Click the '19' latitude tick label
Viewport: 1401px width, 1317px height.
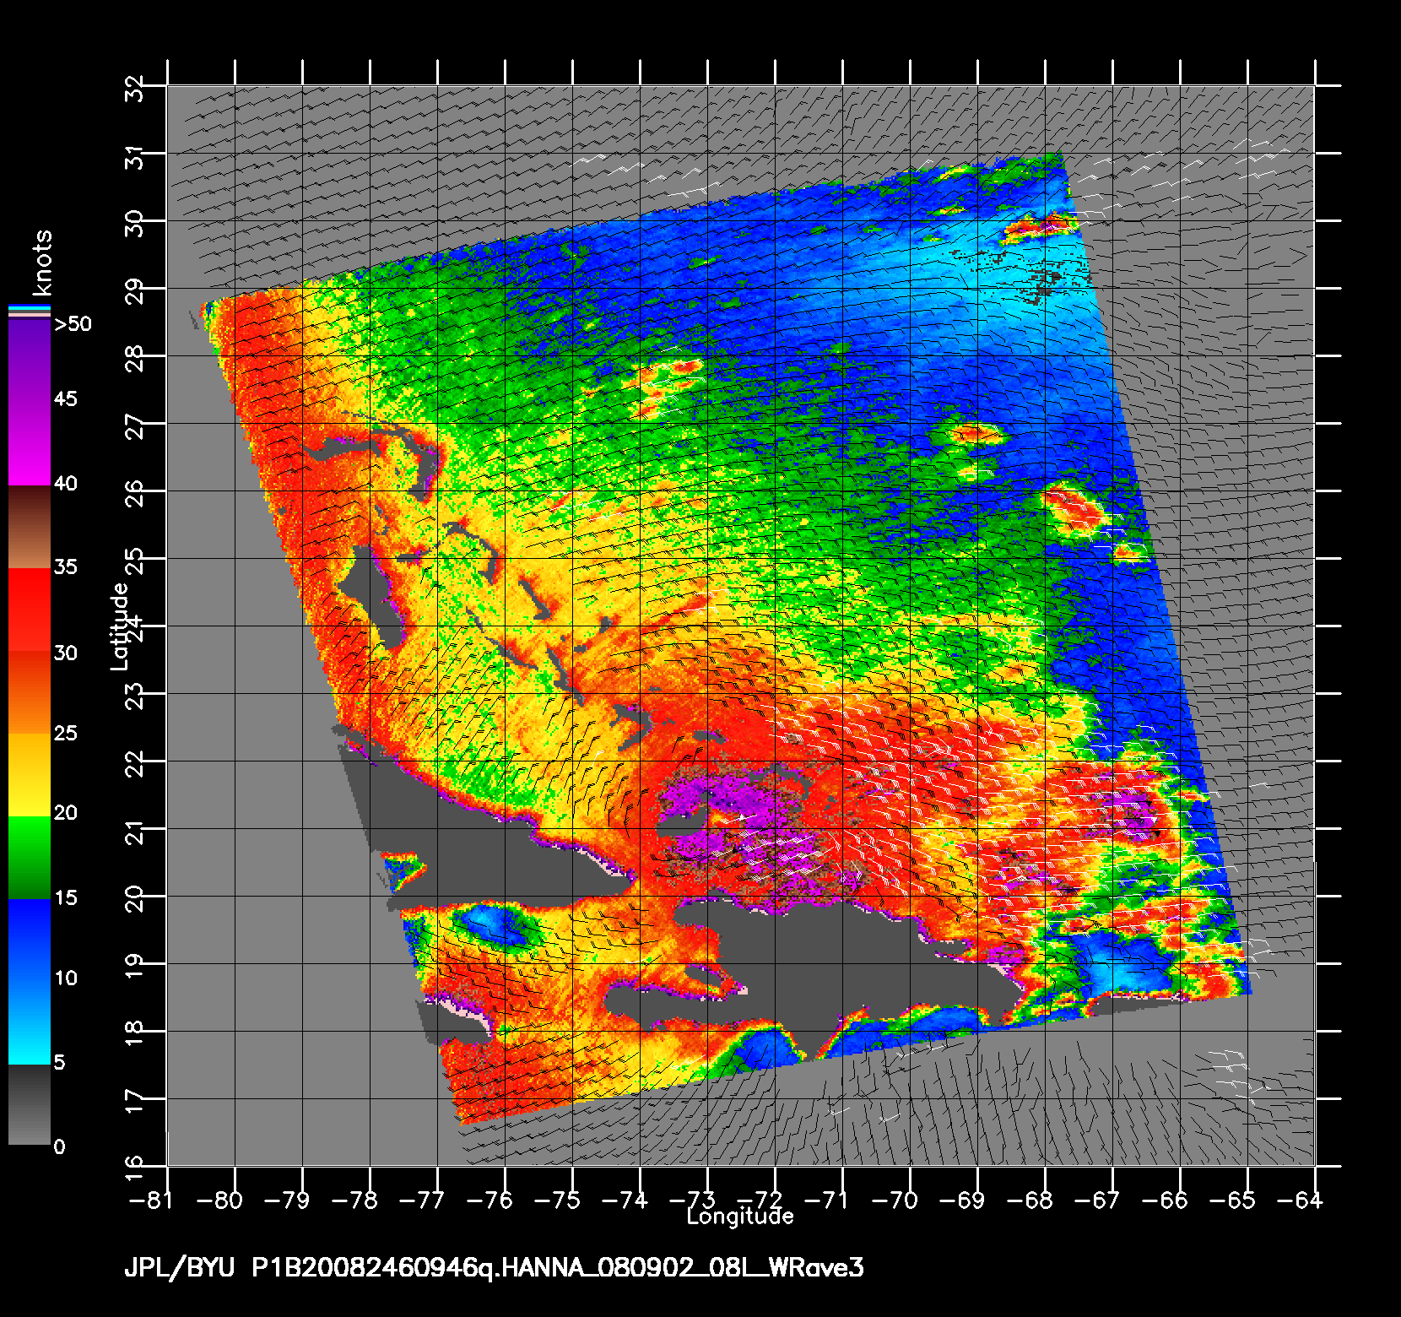(135, 964)
